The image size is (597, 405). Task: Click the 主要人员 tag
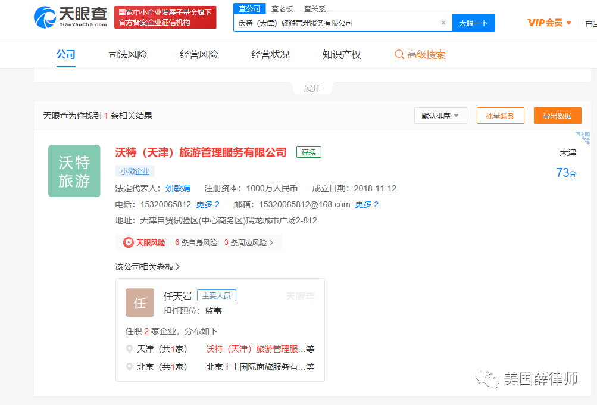[x=216, y=295]
